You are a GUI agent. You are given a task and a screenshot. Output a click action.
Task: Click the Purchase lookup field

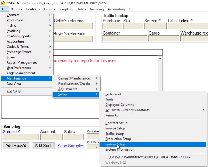[x=112, y=26]
